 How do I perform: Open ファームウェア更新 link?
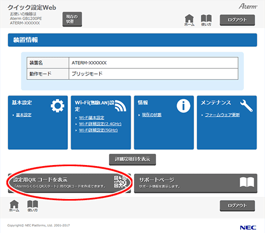pyautogui.click(x=222, y=115)
